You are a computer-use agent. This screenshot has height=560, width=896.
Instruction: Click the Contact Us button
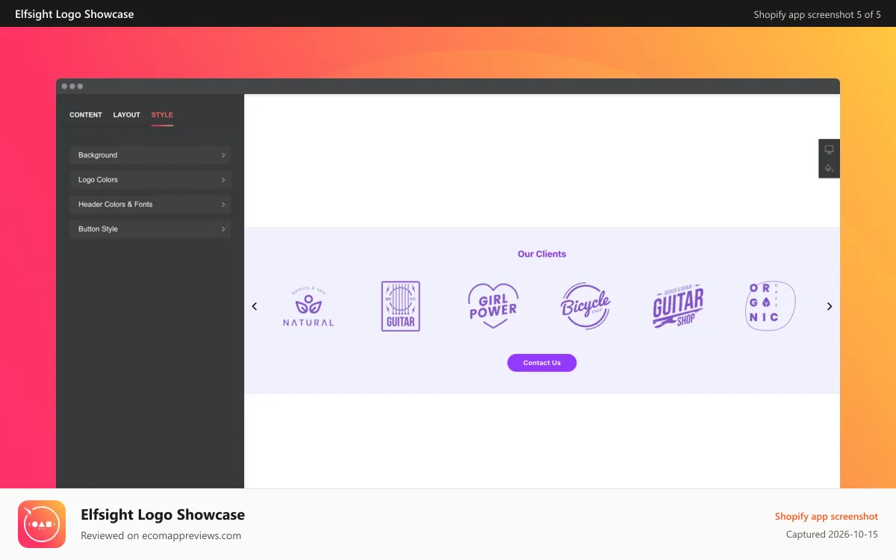(x=542, y=363)
